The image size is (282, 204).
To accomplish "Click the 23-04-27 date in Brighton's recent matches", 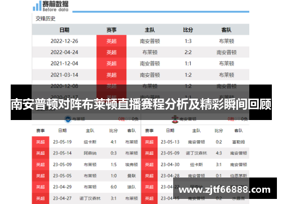I will click(x=63, y=198).
